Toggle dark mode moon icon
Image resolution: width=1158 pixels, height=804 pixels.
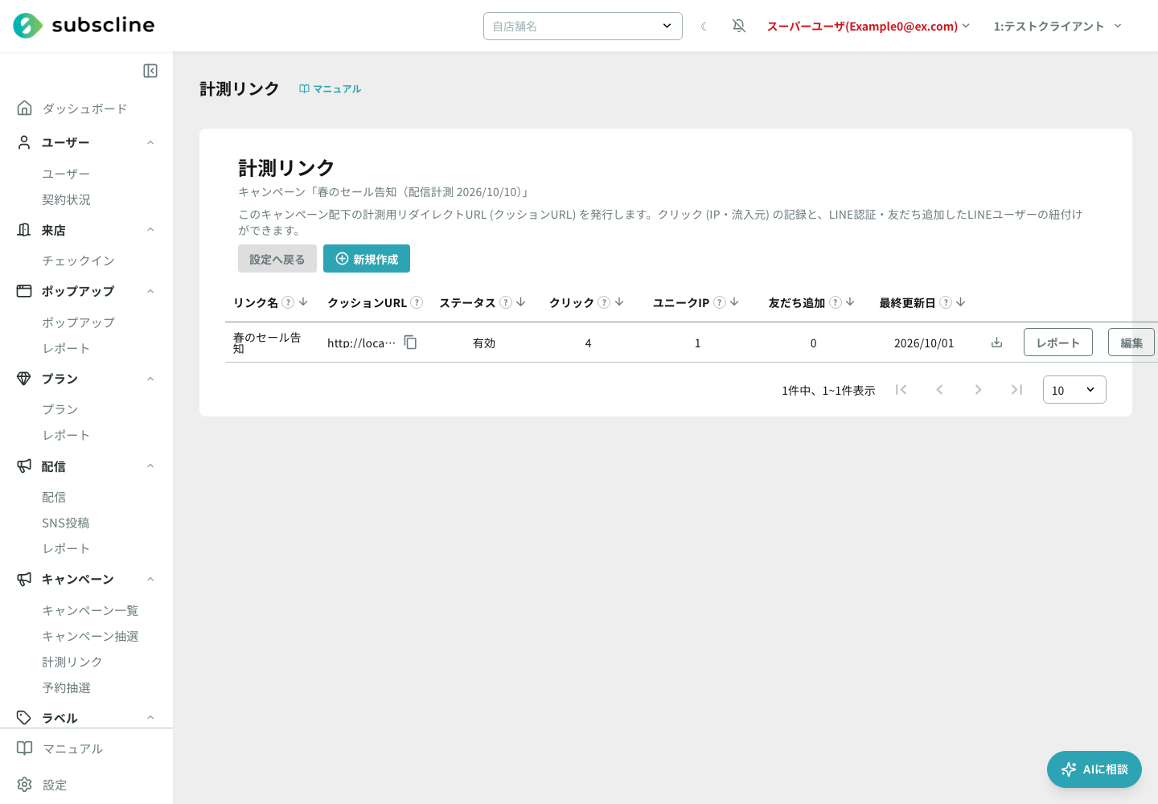(x=704, y=26)
